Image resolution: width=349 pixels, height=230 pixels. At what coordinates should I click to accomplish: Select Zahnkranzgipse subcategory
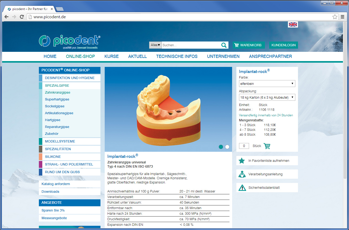point(58,93)
